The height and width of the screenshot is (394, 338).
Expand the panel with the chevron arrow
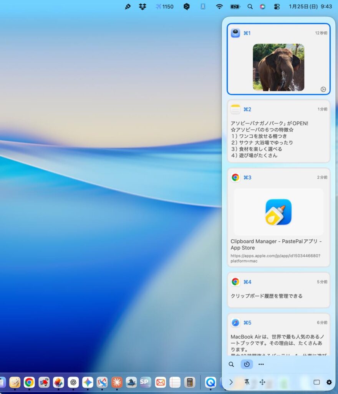pos(231,382)
